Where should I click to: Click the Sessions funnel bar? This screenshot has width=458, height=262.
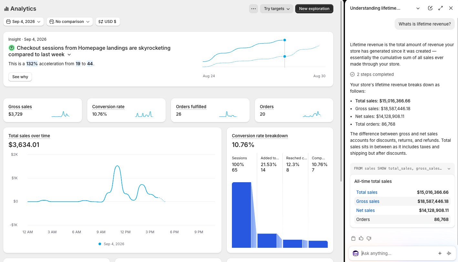click(241, 215)
